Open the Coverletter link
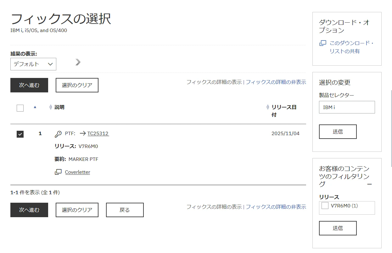This screenshot has width=392, height=253. [77, 172]
